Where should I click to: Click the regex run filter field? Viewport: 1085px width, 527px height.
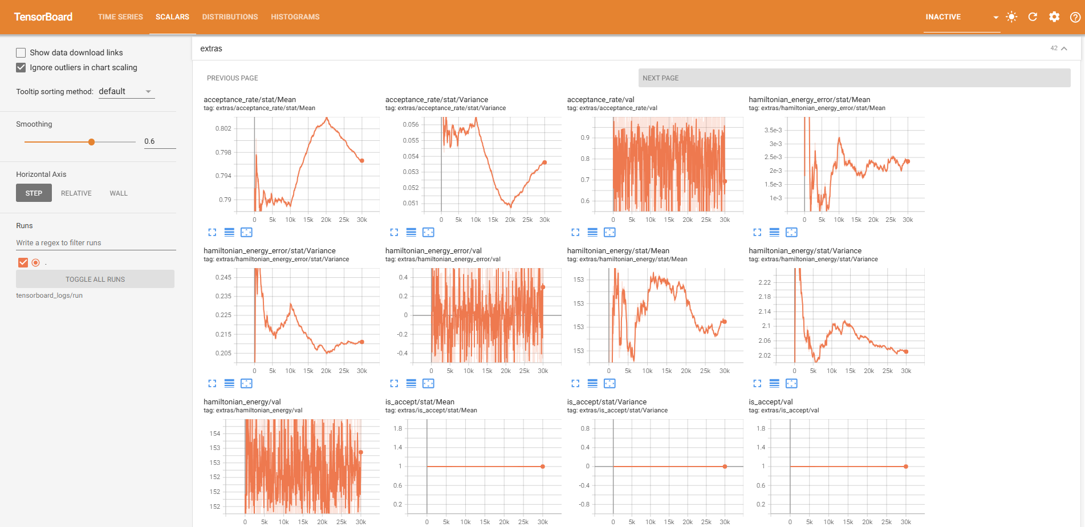pyautogui.click(x=96, y=243)
